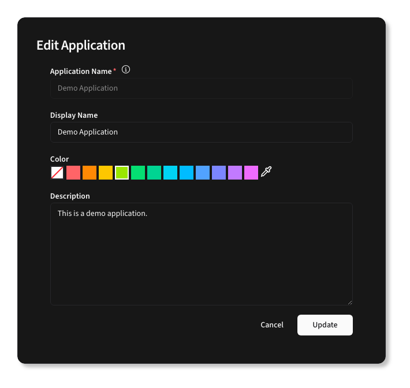Click the Update button
This screenshot has width=410, height=388.
[x=325, y=325]
